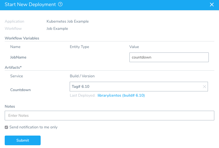Click the Send notification to me only label

pyautogui.click(x=33, y=127)
